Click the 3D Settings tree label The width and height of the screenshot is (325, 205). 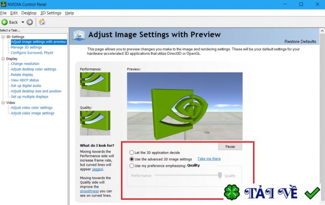pos(15,36)
